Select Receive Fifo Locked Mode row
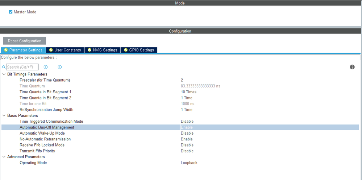Viewport: 362px width, 180px height. point(180,145)
